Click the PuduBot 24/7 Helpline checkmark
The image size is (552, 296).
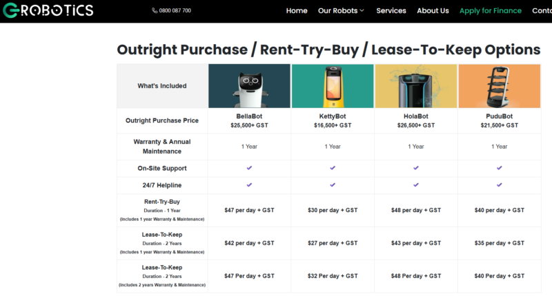499,185
